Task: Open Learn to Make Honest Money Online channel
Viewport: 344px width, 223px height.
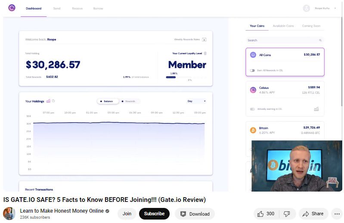Action: [62, 211]
